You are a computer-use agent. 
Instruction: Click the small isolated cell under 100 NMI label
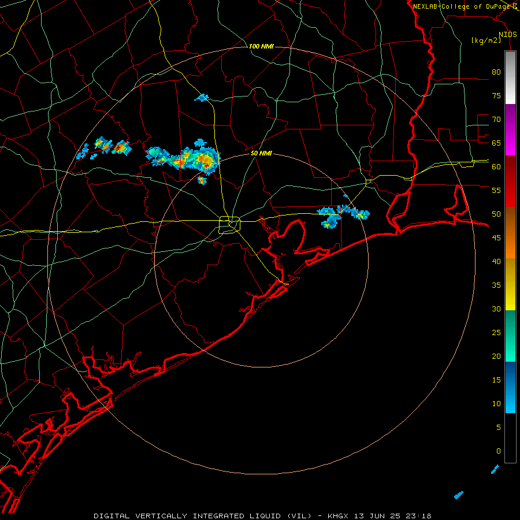pos(202,98)
